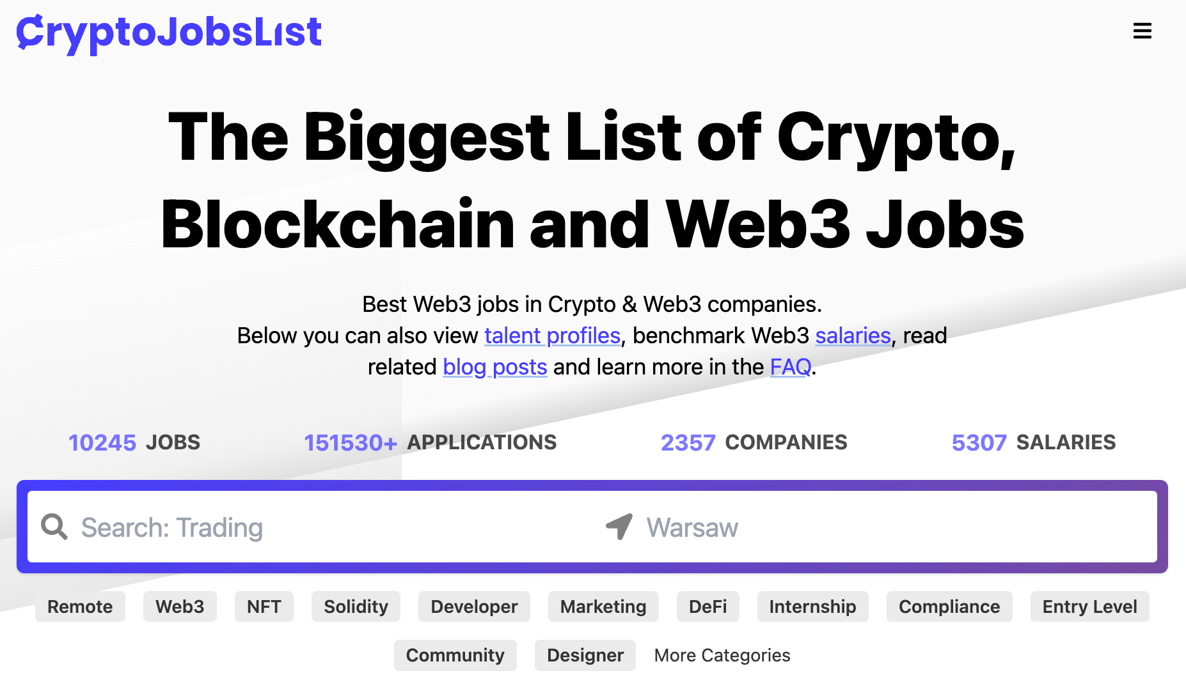Open the hamburger navigation menu

click(1143, 31)
